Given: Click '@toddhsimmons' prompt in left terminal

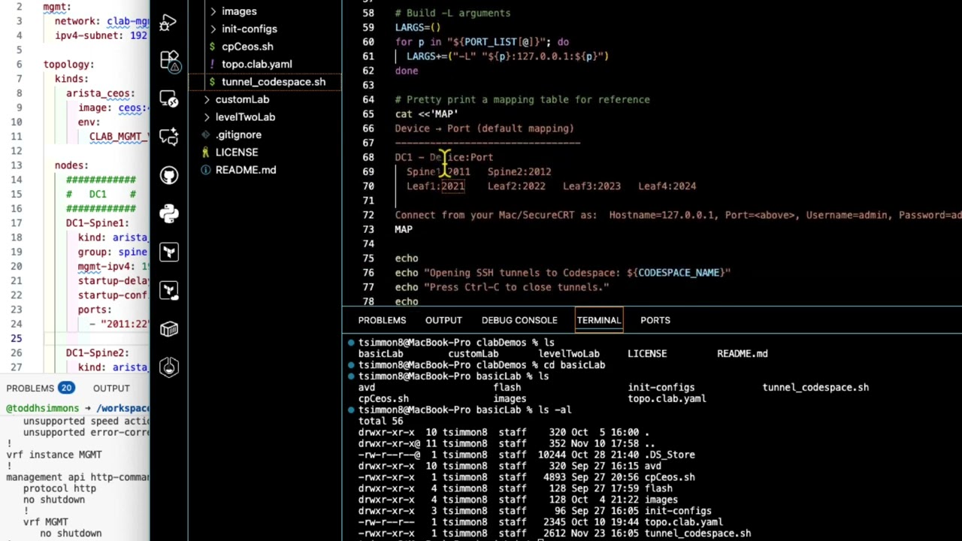Looking at the screenshot, I should click(x=44, y=409).
